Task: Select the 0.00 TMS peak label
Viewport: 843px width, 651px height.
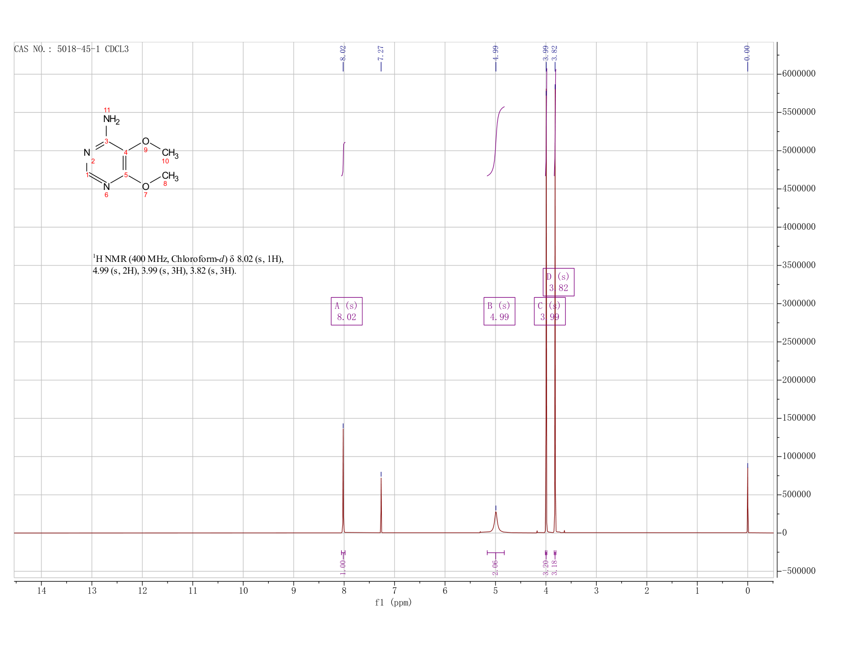Action: 747,53
